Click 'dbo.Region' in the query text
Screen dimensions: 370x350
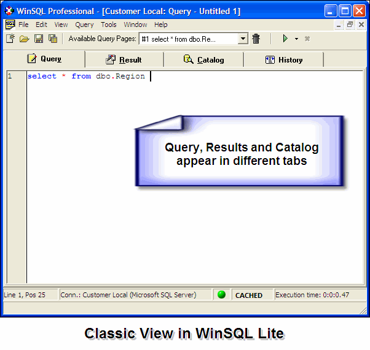point(120,77)
